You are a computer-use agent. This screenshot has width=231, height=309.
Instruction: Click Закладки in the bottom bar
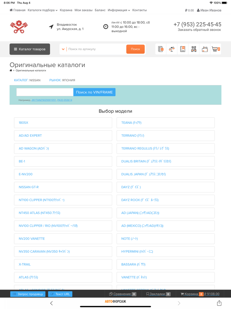coord(158,294)
